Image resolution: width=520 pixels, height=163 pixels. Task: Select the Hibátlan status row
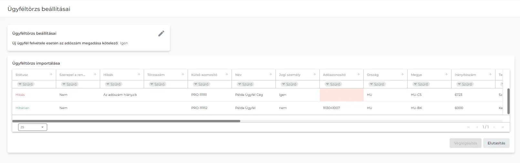(x=22, y=108)
